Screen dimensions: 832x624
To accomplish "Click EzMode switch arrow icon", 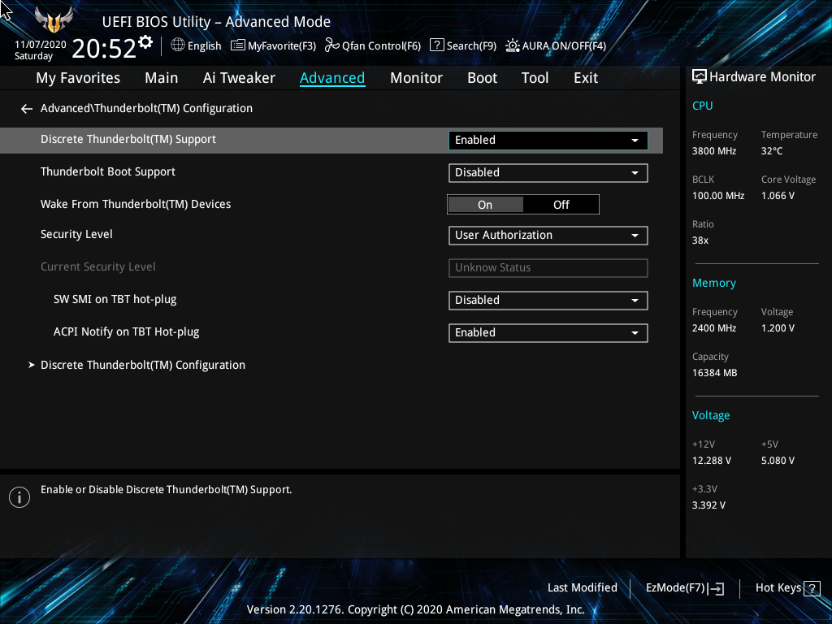I will pos(716,588).
